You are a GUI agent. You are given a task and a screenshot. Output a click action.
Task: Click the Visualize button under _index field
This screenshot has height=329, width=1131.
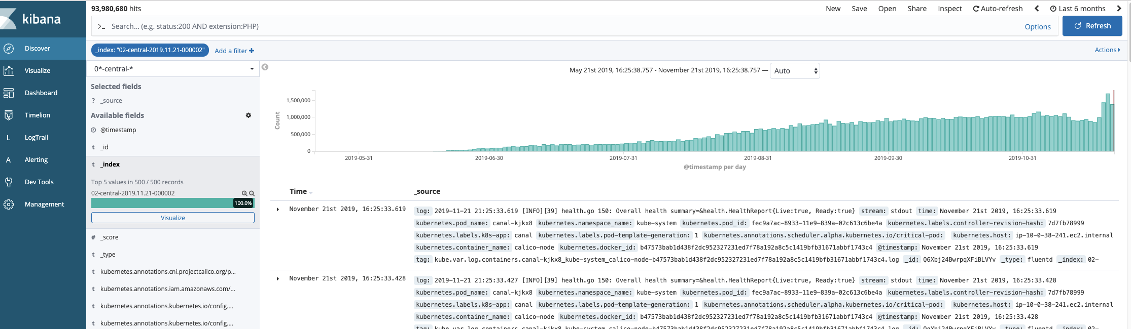[x=173, y=218]
